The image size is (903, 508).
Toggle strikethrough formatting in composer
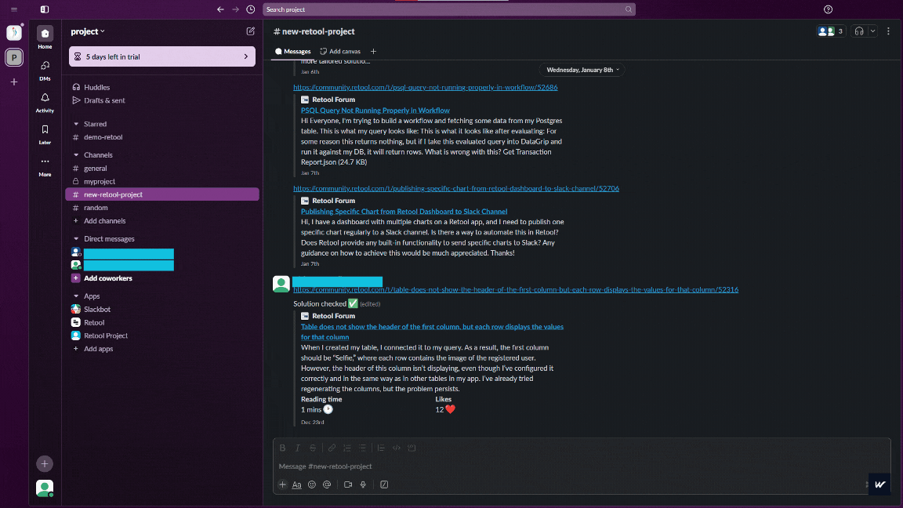coord(313,448)
